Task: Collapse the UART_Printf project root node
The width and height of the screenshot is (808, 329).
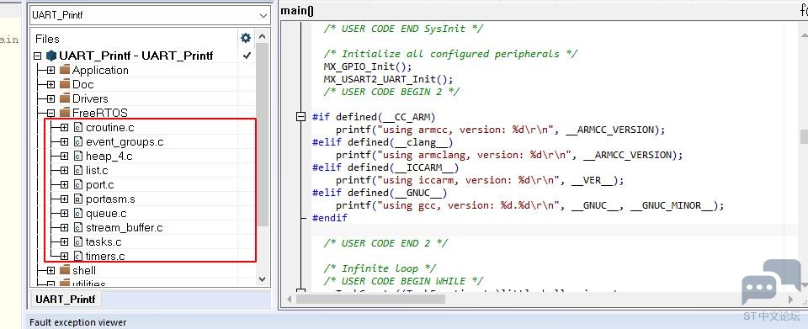Action: pos(38,56)
